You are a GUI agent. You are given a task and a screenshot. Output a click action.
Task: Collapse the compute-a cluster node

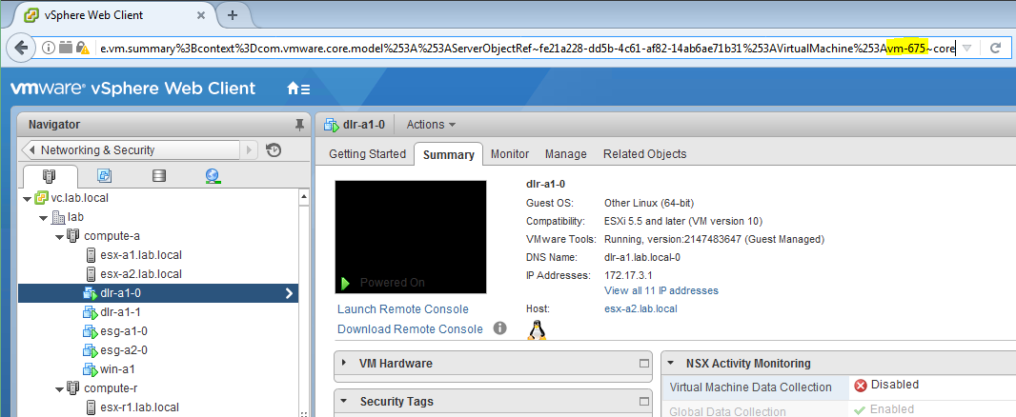(x=59, y=236)
